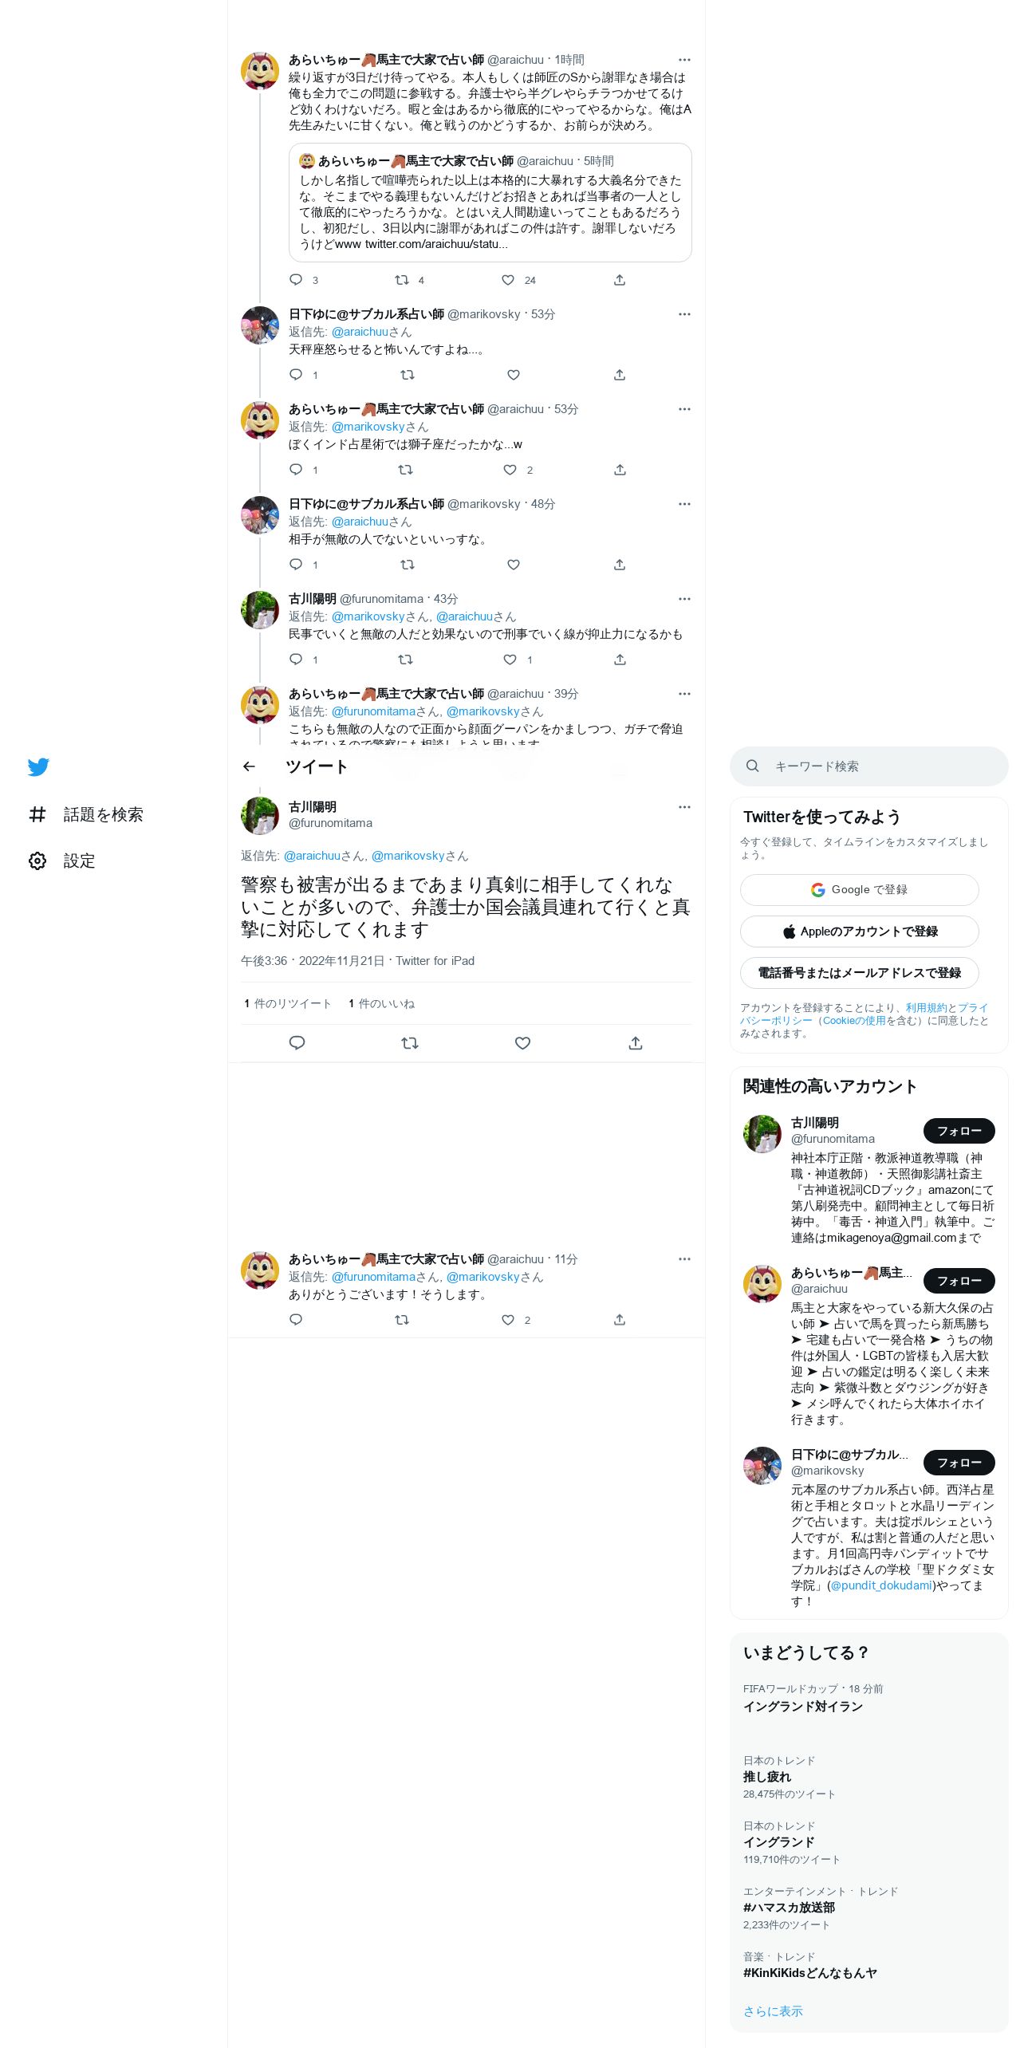The image size is (1024, 2048).
Task: Expand trends with さらに表示
Action: tap(773, 2011)
